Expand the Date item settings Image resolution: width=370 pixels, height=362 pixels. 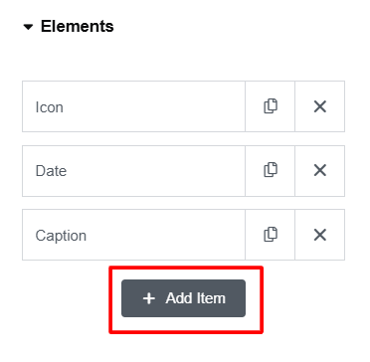tap(133, 171)
